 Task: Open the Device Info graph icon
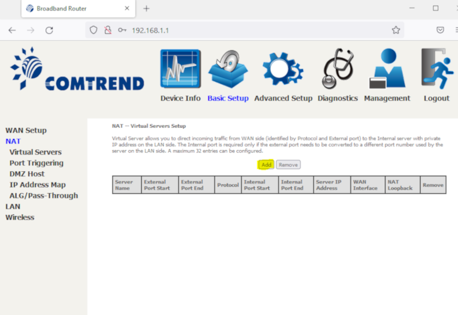tap(180, 69)
